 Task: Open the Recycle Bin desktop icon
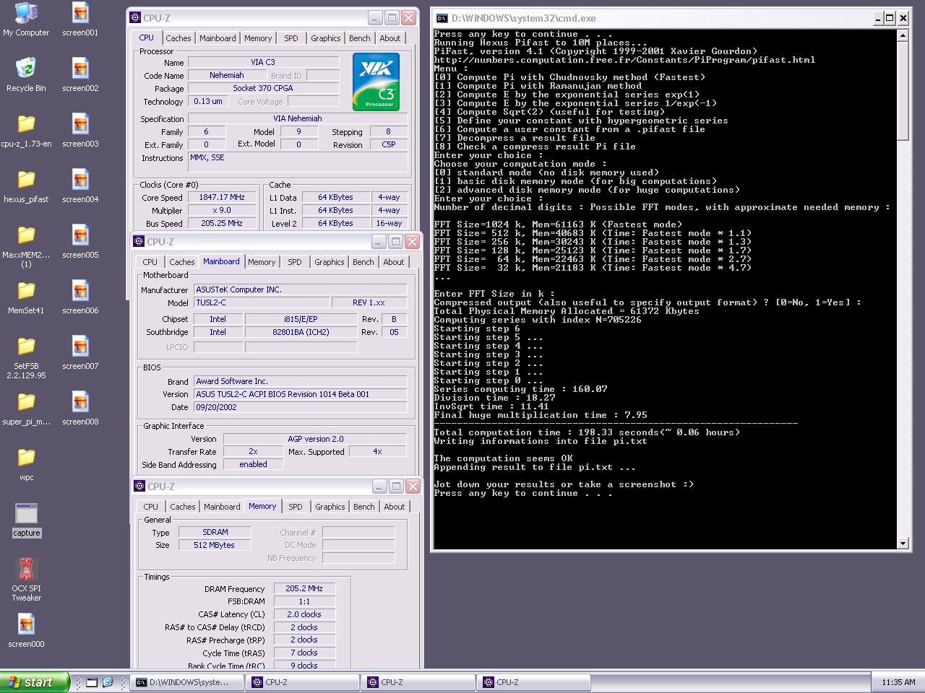click(26, 69)
